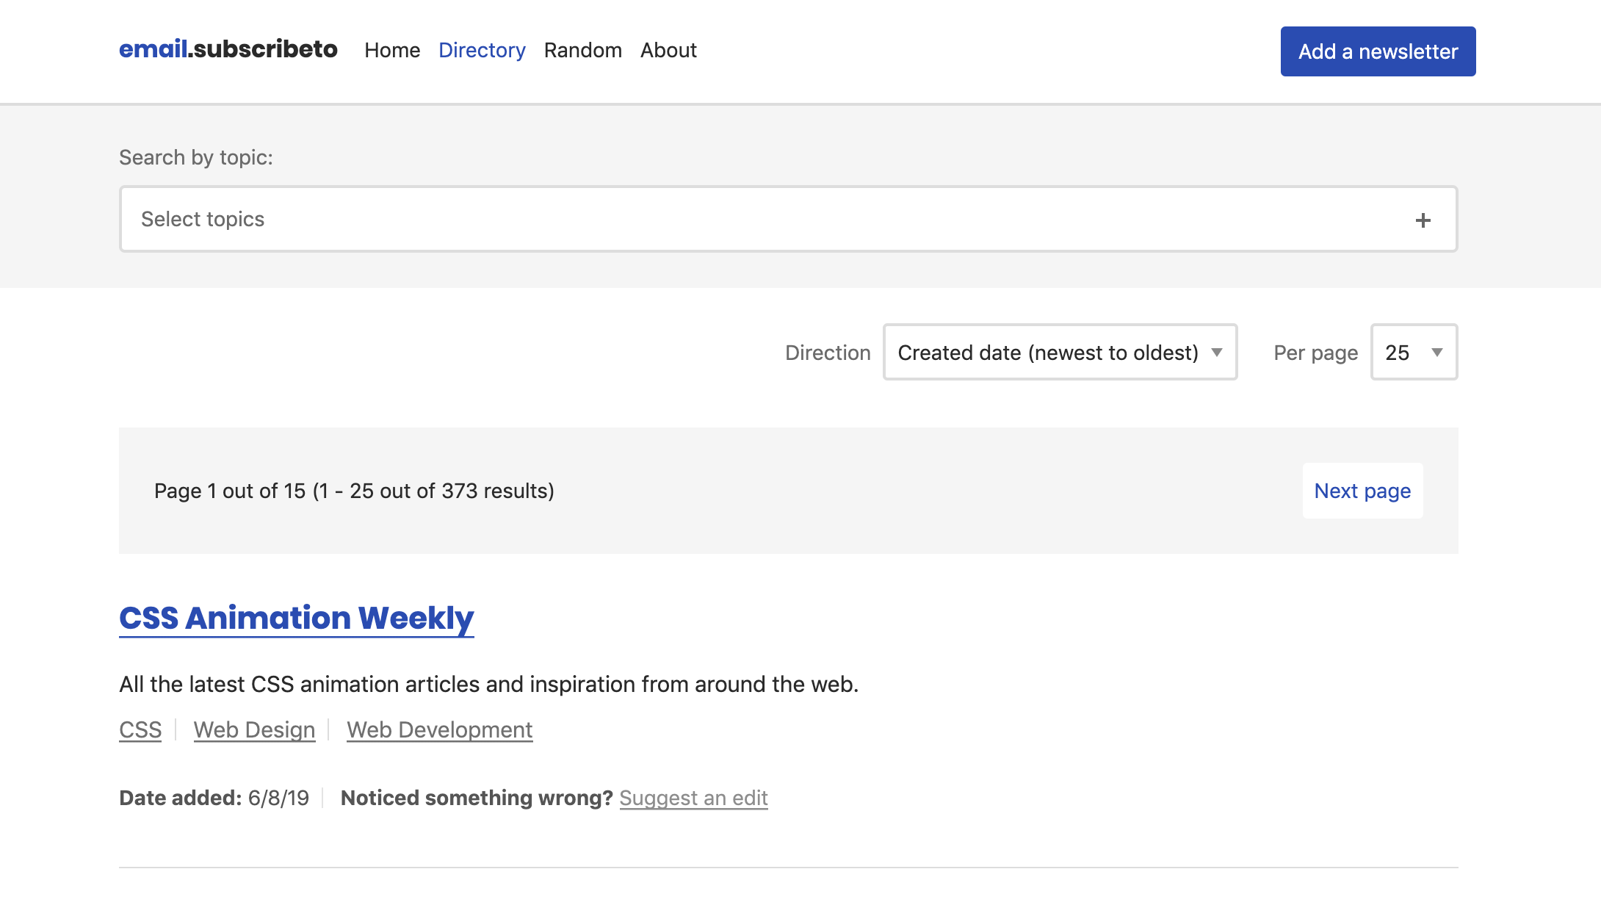Viewport: 1601px width, 905px height.
Task: Click the email.subscribeto logo
Action: click(x=228, y=50)
